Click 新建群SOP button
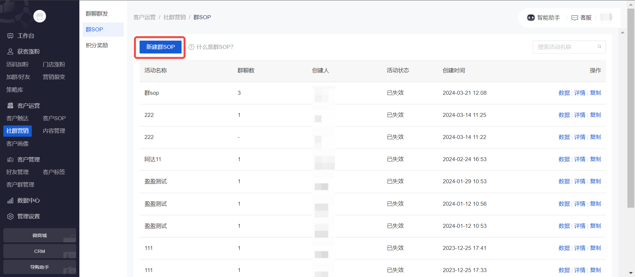The width and height of the screenshot is (635, 277). (160, 47)
